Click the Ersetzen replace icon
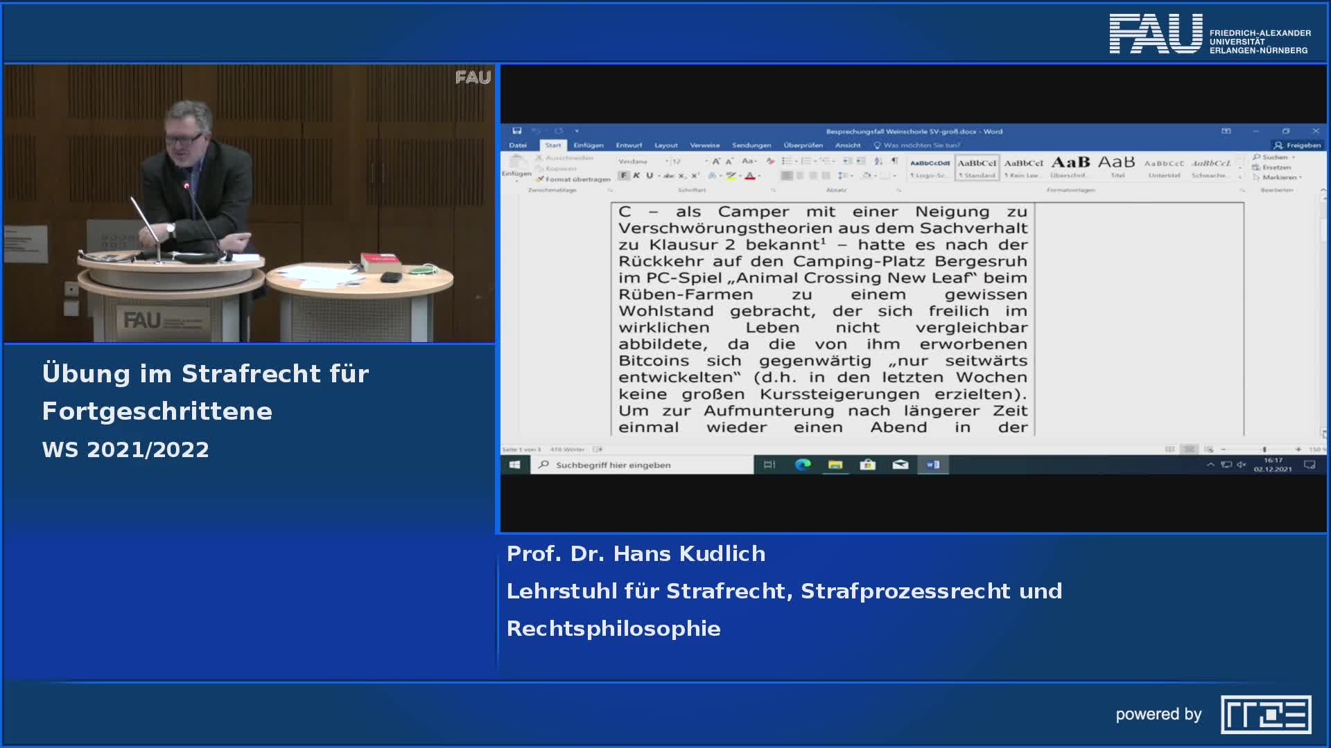Image resolution: width=1331 pixels, height=748 pixels. 1256,168
